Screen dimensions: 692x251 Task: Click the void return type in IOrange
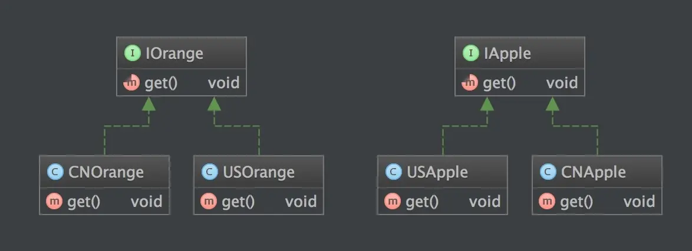223,83
